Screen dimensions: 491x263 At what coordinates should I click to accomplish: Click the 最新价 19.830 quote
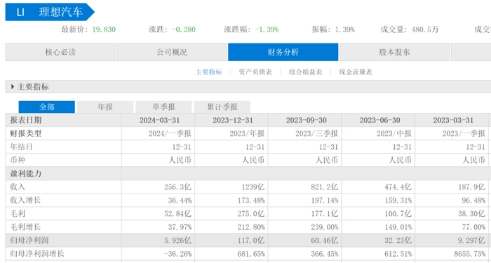click(x=88, y=29)
